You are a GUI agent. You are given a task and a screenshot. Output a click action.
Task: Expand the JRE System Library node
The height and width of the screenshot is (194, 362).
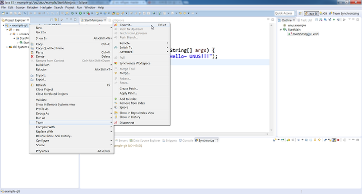click(x=7, y=47)
